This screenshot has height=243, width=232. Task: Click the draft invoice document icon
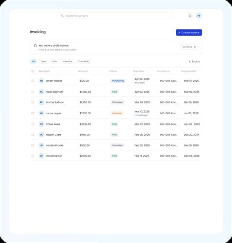(35, 46)
